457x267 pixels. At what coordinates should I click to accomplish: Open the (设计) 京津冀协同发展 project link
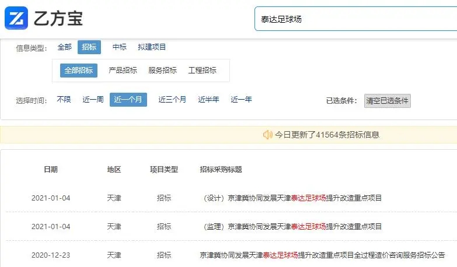coord(291,198)
